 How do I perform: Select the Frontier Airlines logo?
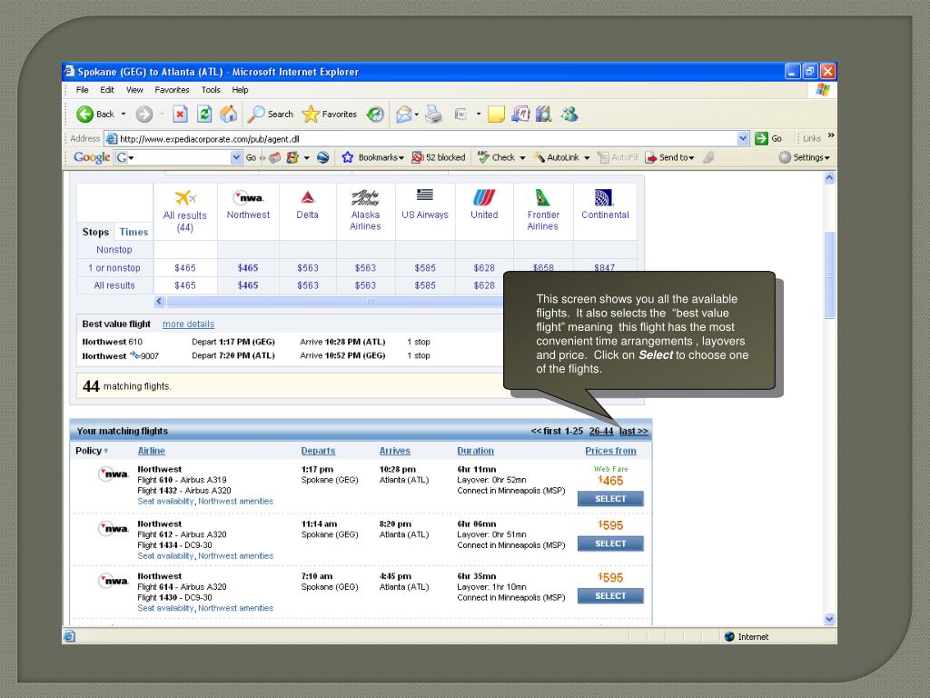(x=543, y=197)
